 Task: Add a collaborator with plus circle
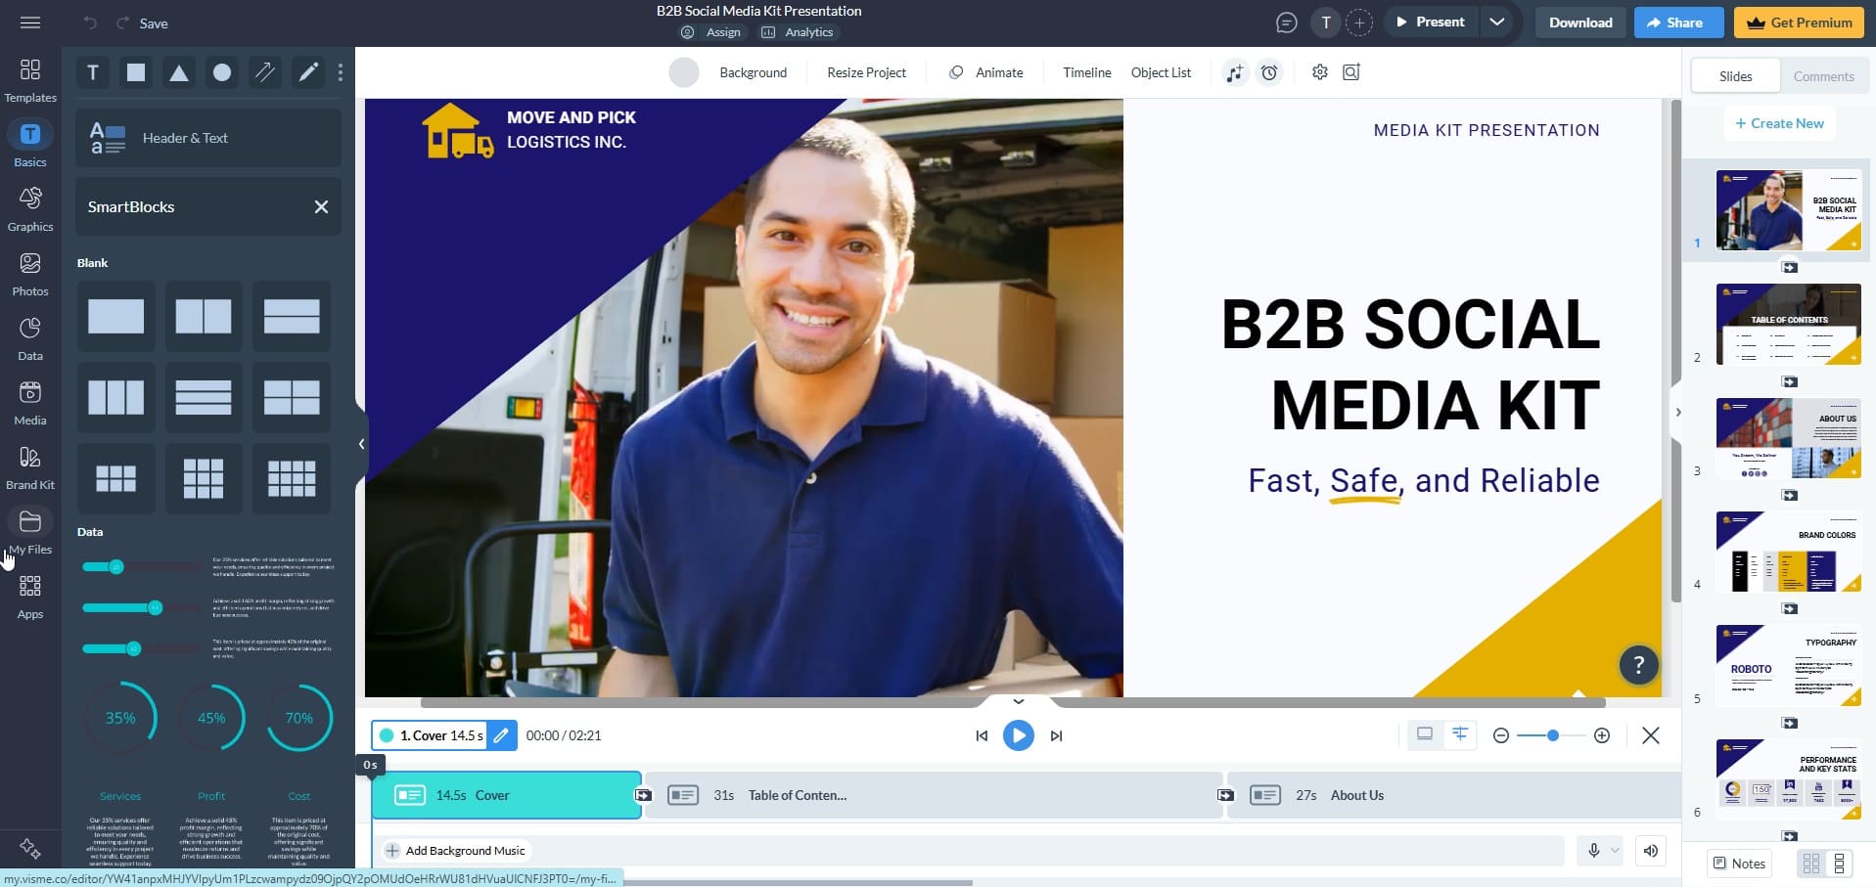1359,22
